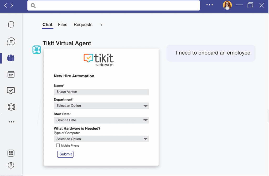The image size is (269, 176).
Task: Show more apps via sidebar ellipsis
Action: (x=11, y=122)
